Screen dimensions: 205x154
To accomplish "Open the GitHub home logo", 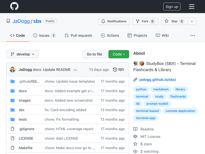I will pos(14,6).
